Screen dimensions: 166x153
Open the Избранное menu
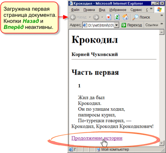tap(118, 10)
